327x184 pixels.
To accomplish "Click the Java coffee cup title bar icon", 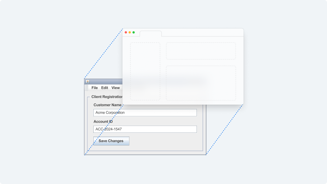I will pos(87,82).
